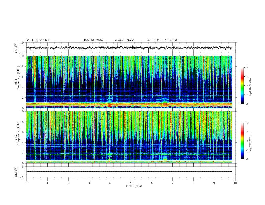This screenshot has width=265, height=205.
Task: Click the 'ch.3(V)' axis label
Action: (x=16, y=172)
